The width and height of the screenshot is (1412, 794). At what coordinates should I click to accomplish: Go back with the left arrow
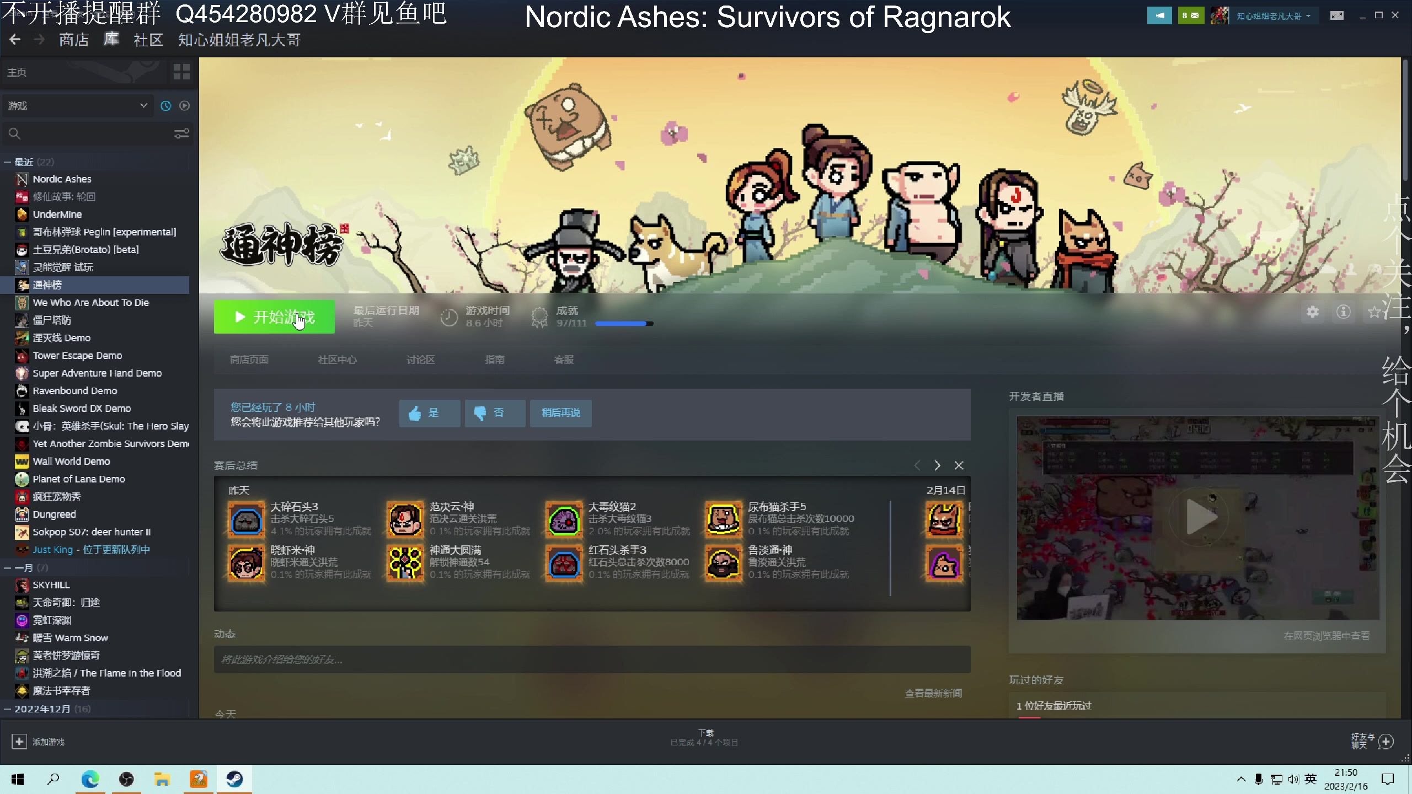15,40
